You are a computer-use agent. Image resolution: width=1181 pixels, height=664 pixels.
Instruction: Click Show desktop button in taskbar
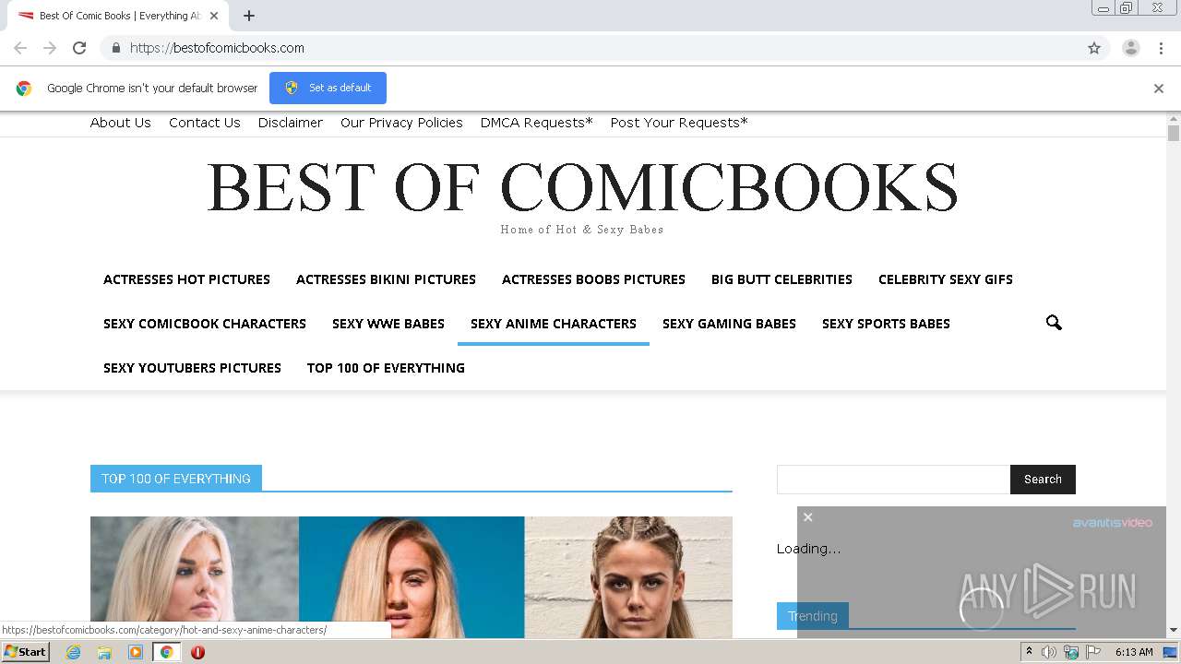point(1170,652)
